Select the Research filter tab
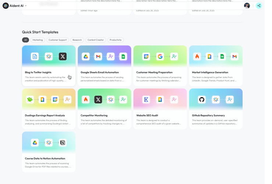272x184 pixels. click(x=77, y=40)
